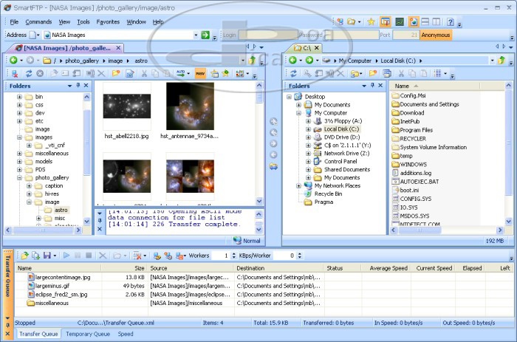Expand the My Network Places tree node
Image resolution: width=517 pixels, height=342 pixels.
click(299, 185)
